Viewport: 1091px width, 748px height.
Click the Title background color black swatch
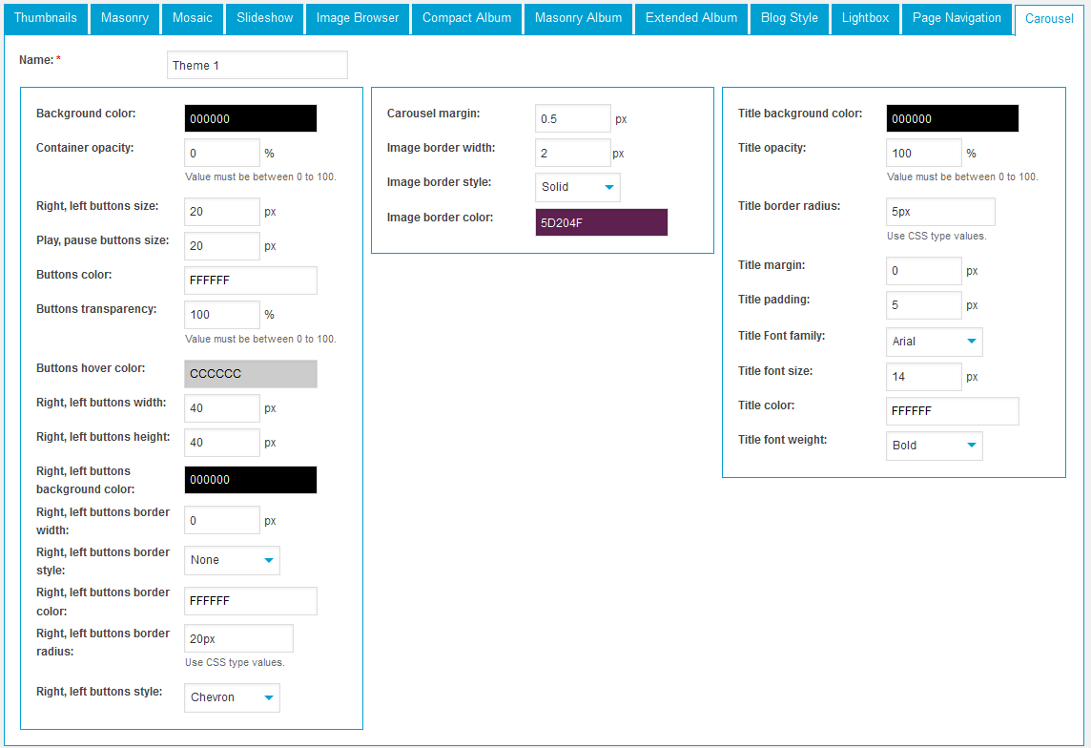[x=952, y=118]
